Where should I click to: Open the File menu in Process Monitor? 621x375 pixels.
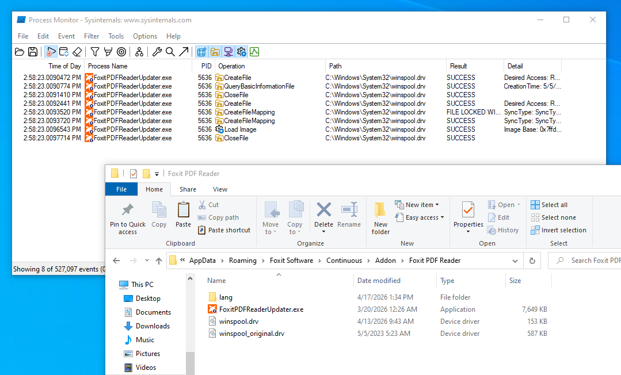tap(23, 36)
